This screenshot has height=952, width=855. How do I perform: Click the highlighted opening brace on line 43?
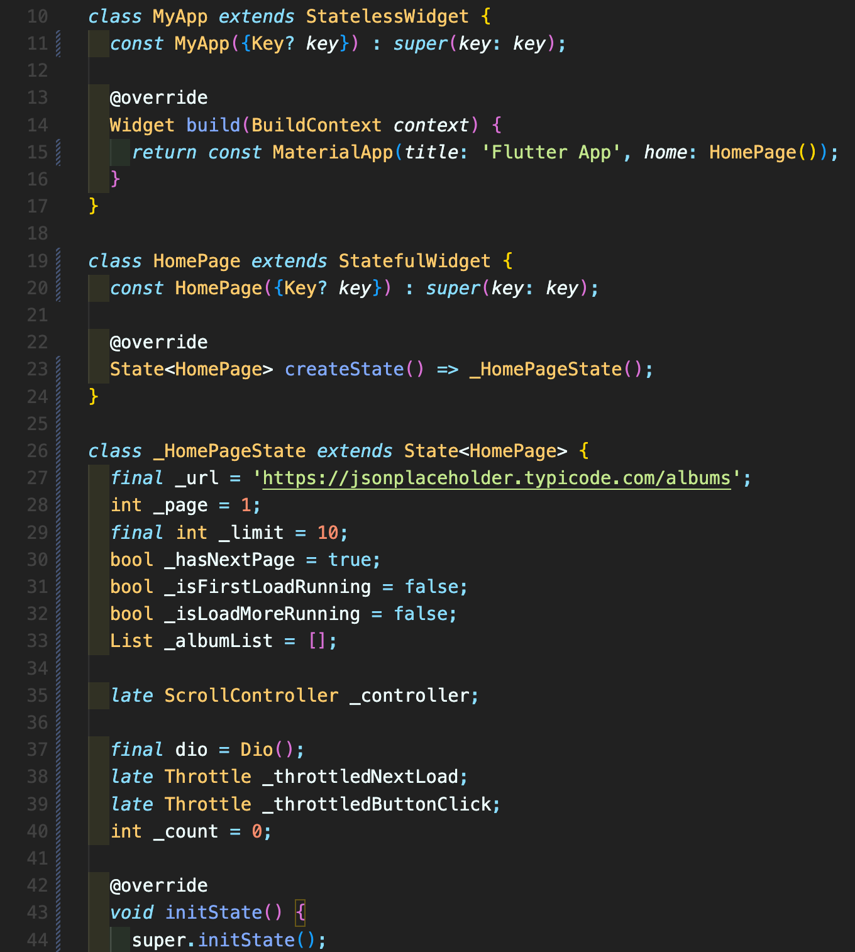[x=301, y=912]
